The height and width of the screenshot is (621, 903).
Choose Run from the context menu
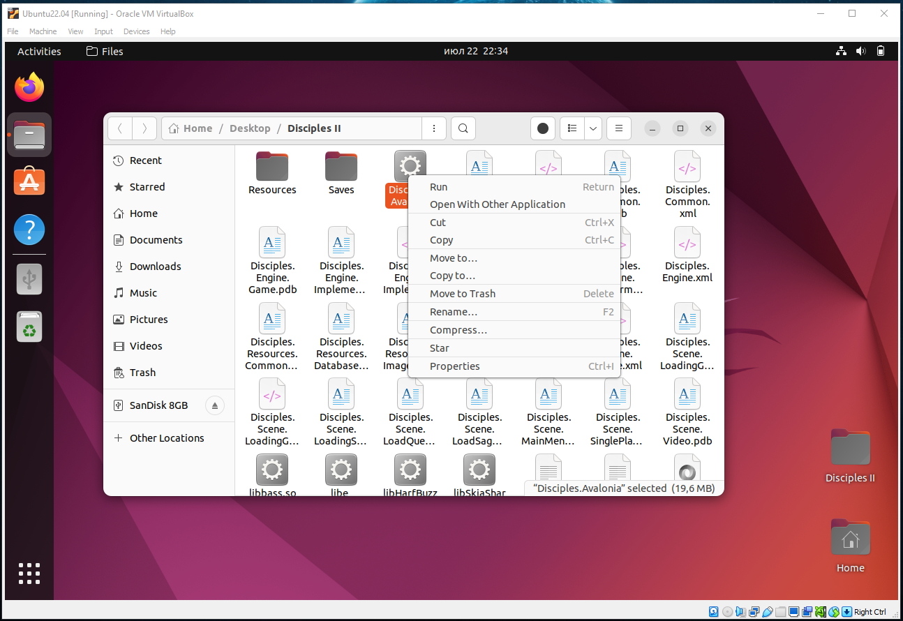click(514, 187)
